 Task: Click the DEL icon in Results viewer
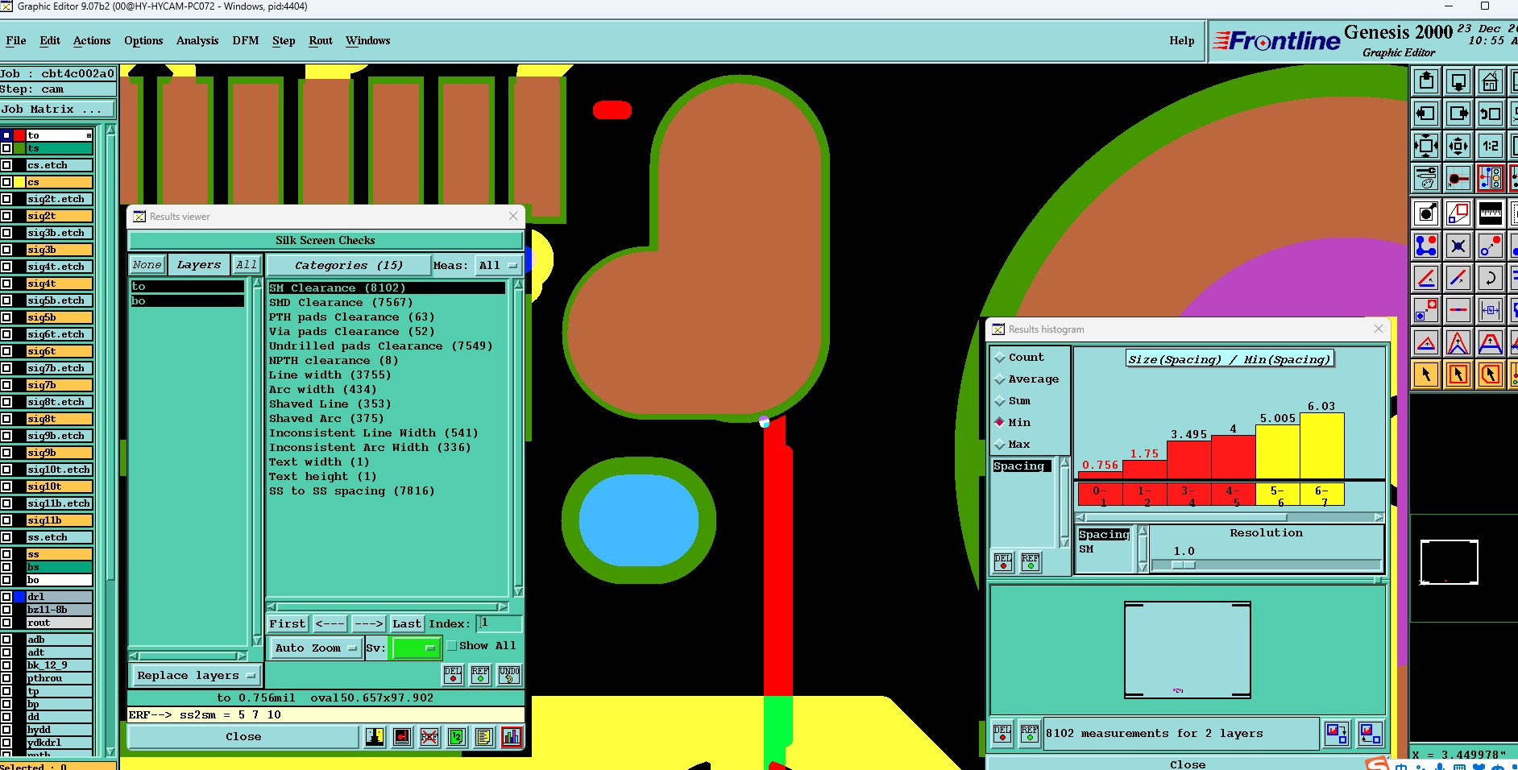click(453, 675)
